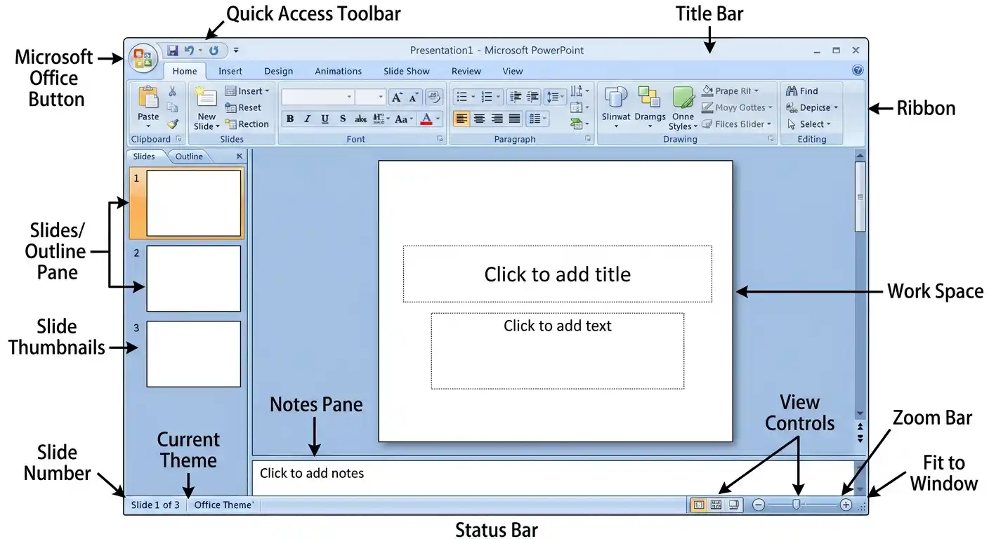
Task: Click the font color red A swatch
Action: click(x=426, y=119)
